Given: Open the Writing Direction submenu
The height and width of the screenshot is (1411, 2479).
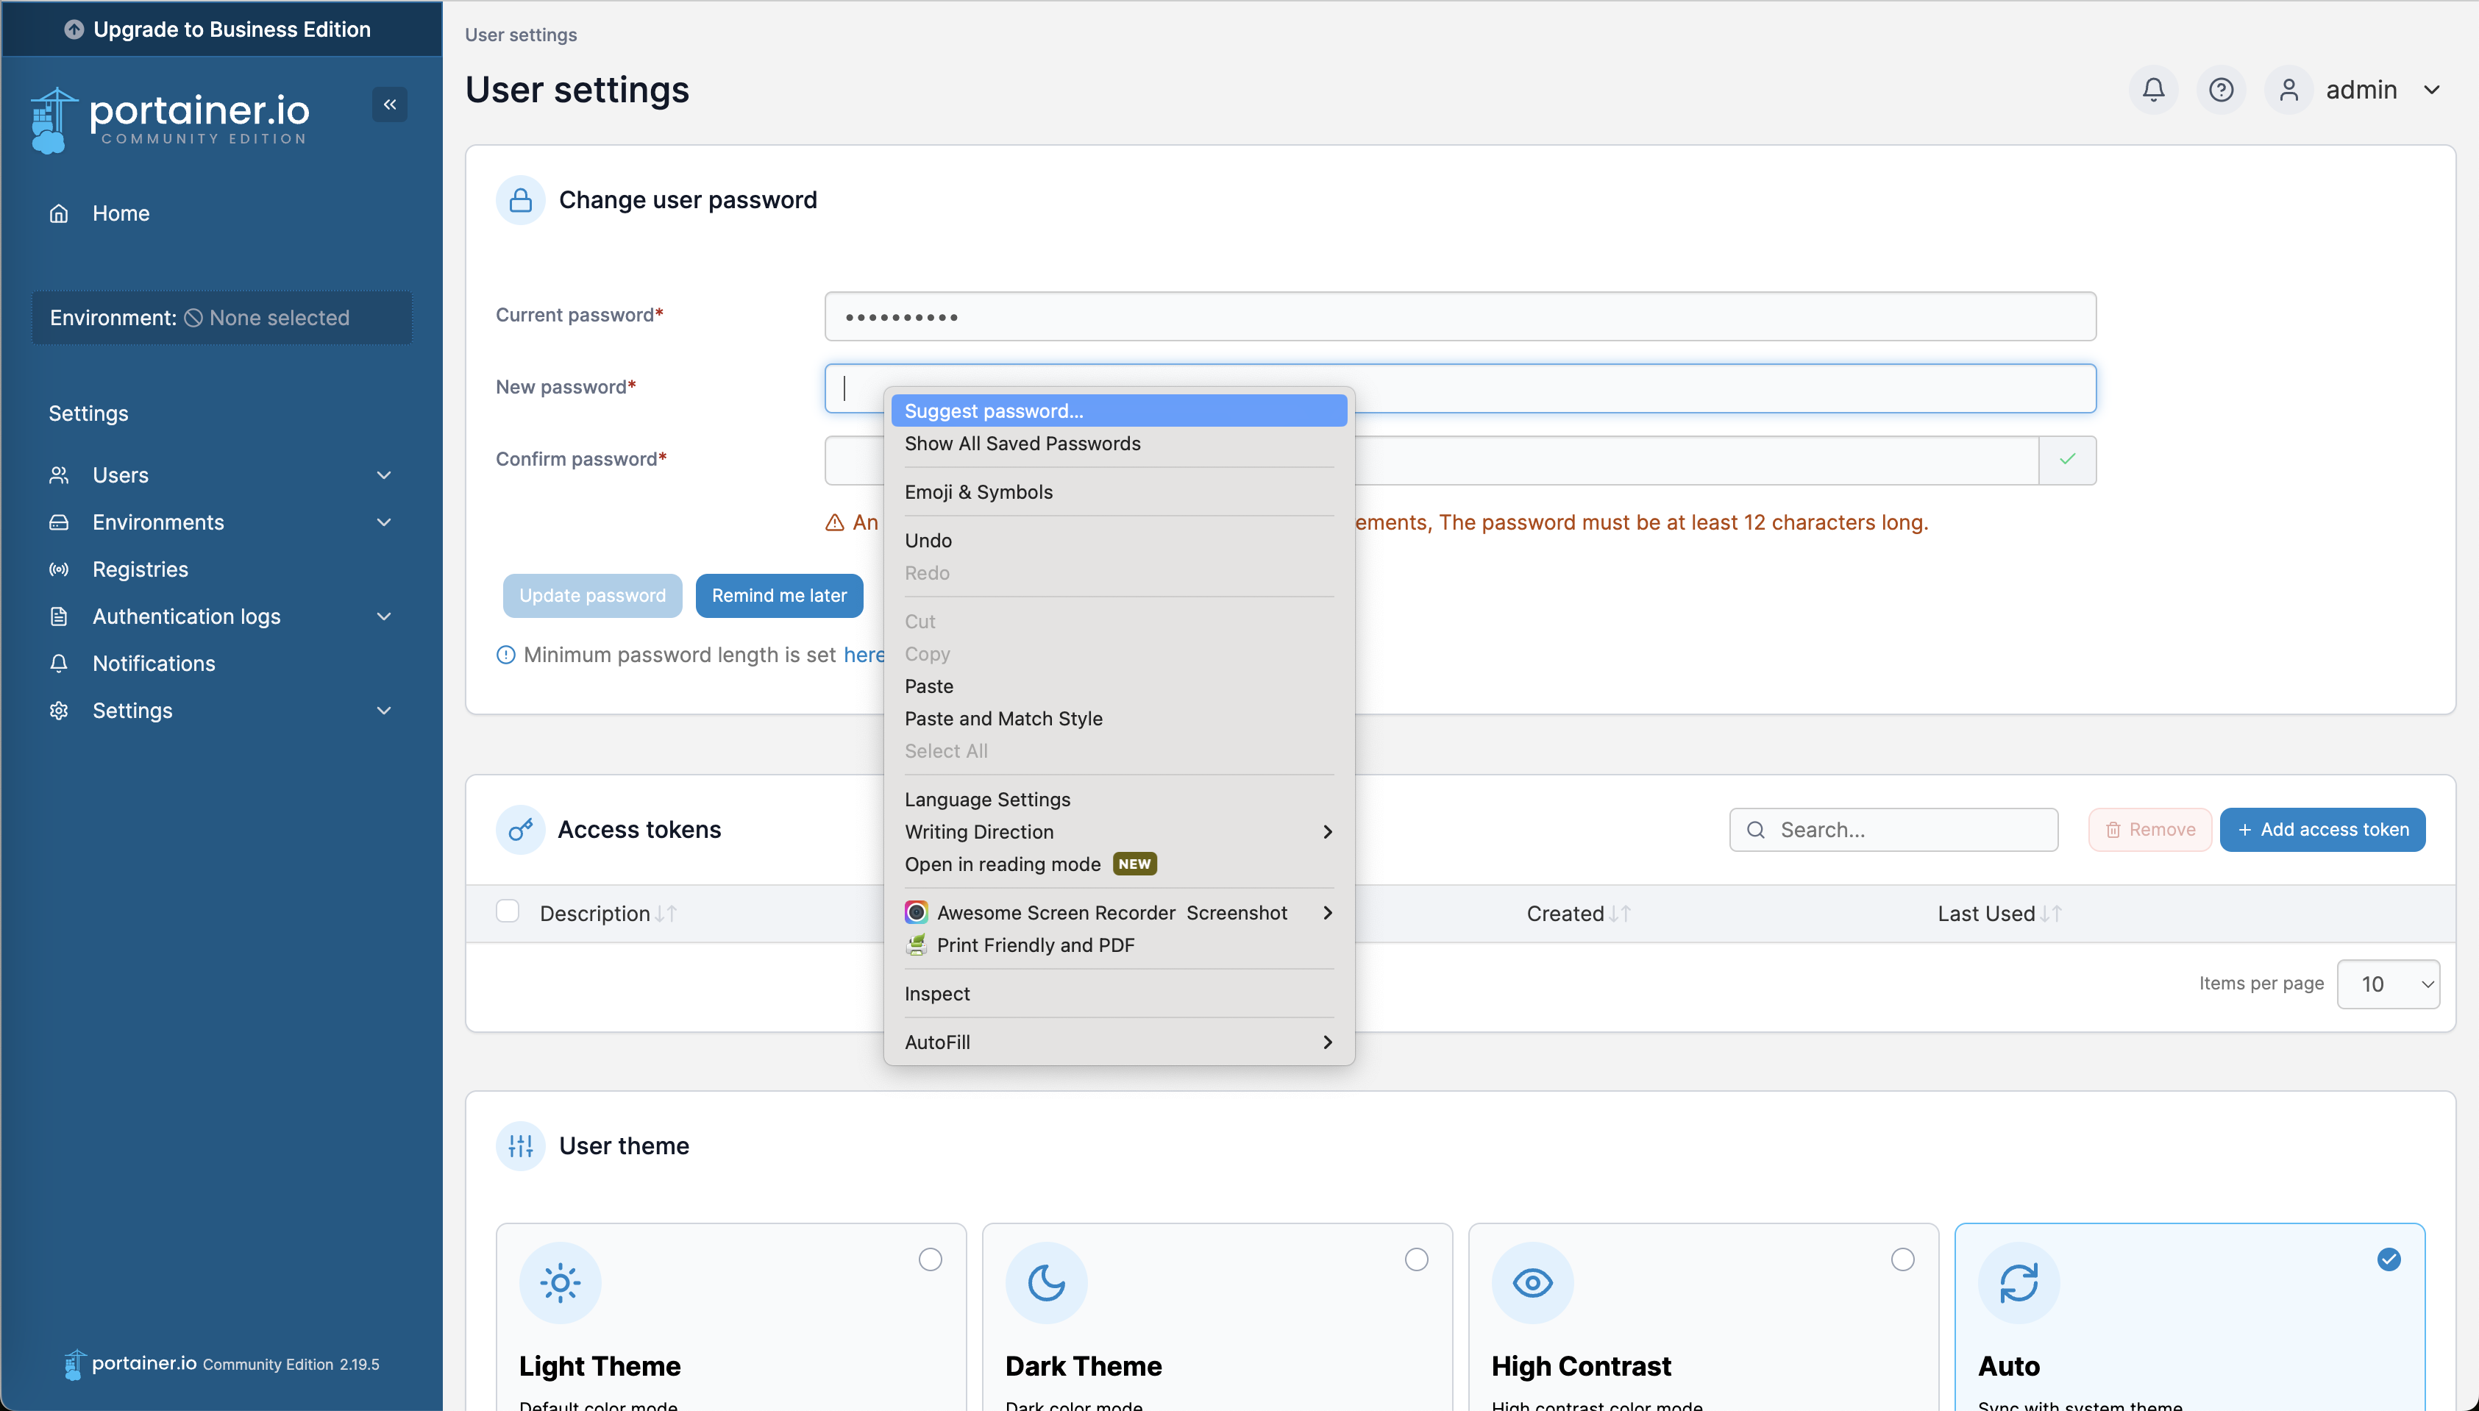Looking at the screenshot, I should 1119,831.
